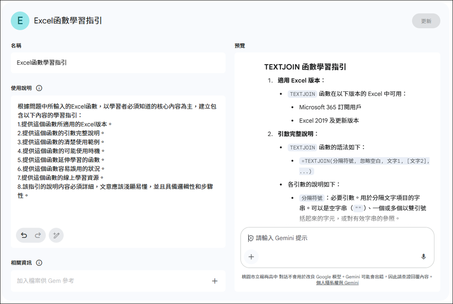Open info tooltip next to 相關資訊
The width and height of the screenshot is (453, 304).
(x=39, y=263)
